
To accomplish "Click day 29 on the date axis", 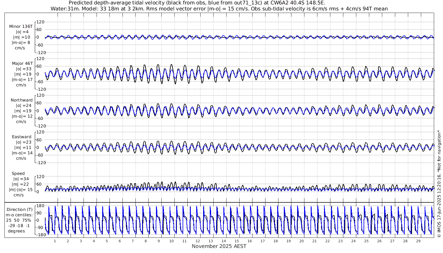I will [x=418, y=241].
